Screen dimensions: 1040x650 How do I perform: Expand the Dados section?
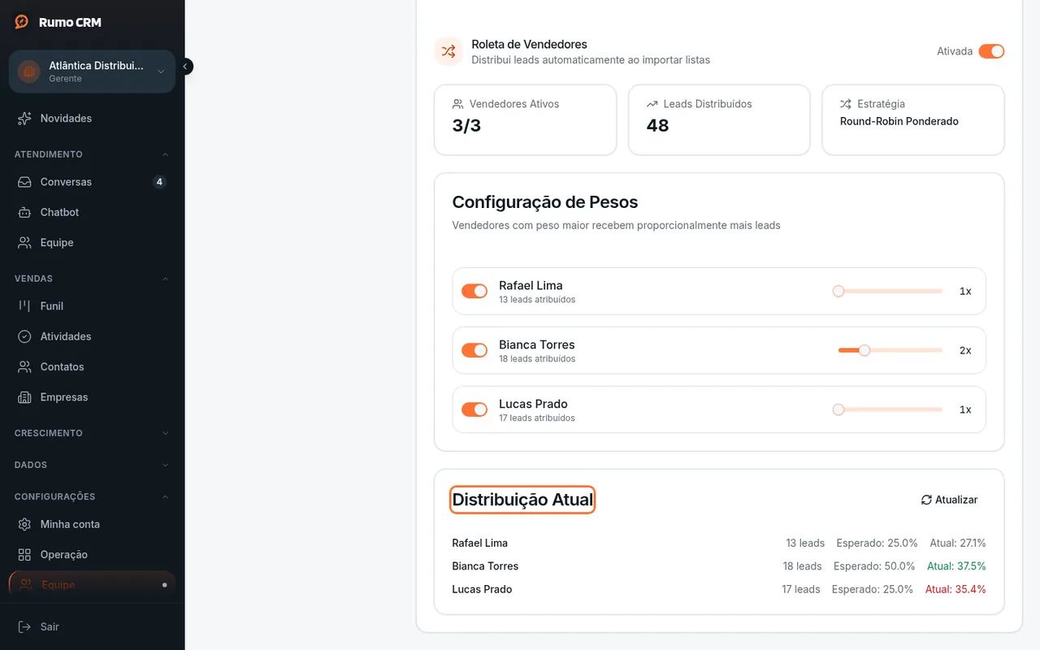click(x=92, y=465)
